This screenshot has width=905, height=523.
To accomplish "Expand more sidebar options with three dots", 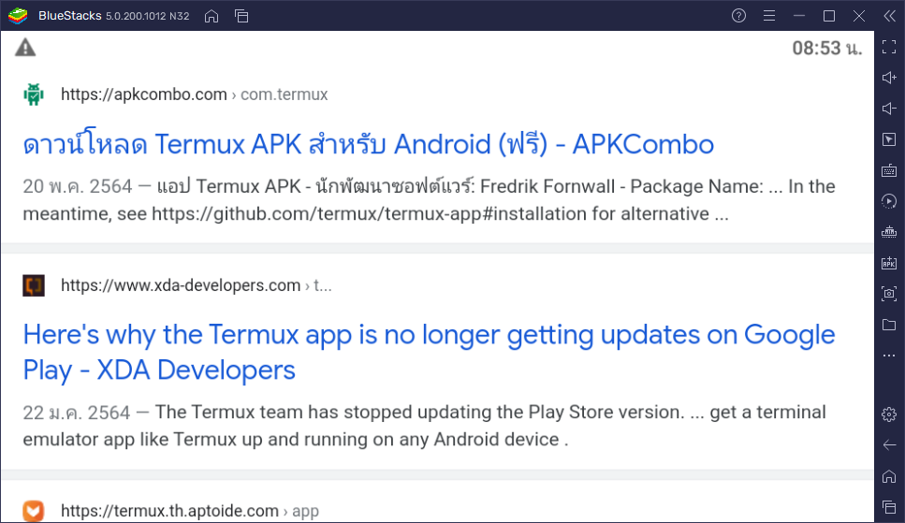I will tap(889, 356).
